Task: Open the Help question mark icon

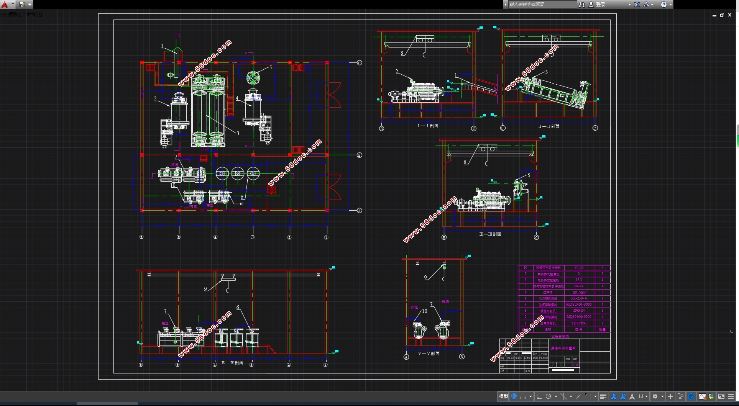Action: [664, 5]
